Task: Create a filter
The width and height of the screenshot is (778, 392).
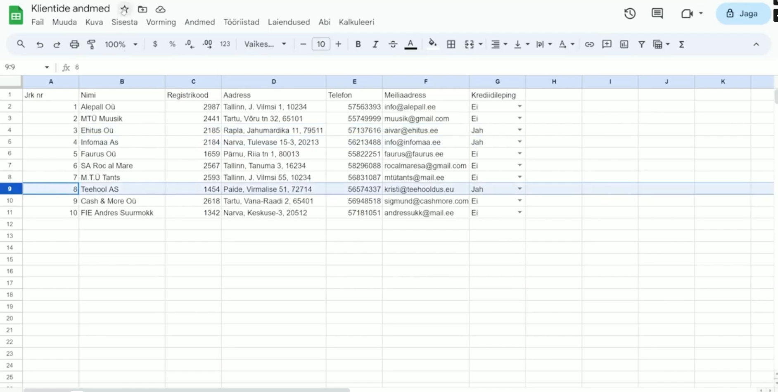Action: tap(641, 44)
